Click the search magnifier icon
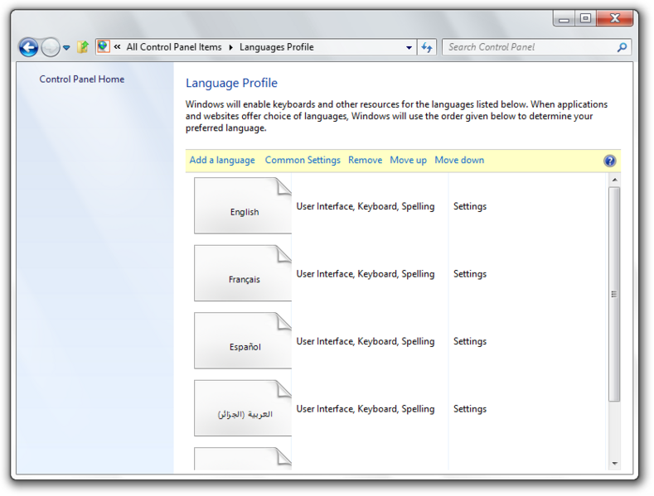Screen dimensions: 654x496 622,47
